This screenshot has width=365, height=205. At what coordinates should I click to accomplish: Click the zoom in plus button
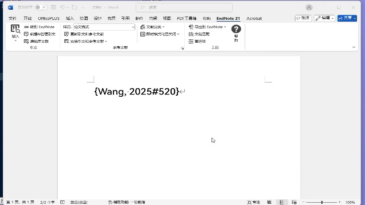point(340,202)
